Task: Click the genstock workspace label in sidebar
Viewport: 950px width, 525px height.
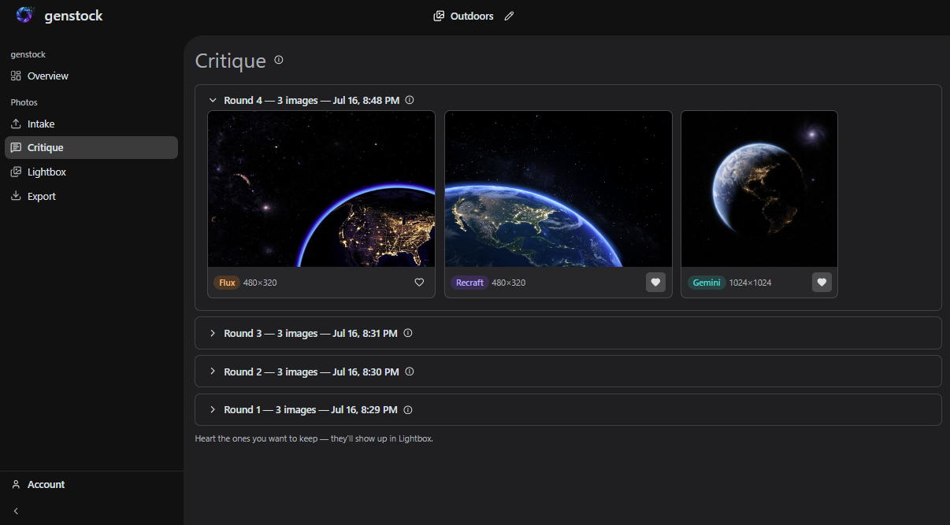Action: point(28,54)
